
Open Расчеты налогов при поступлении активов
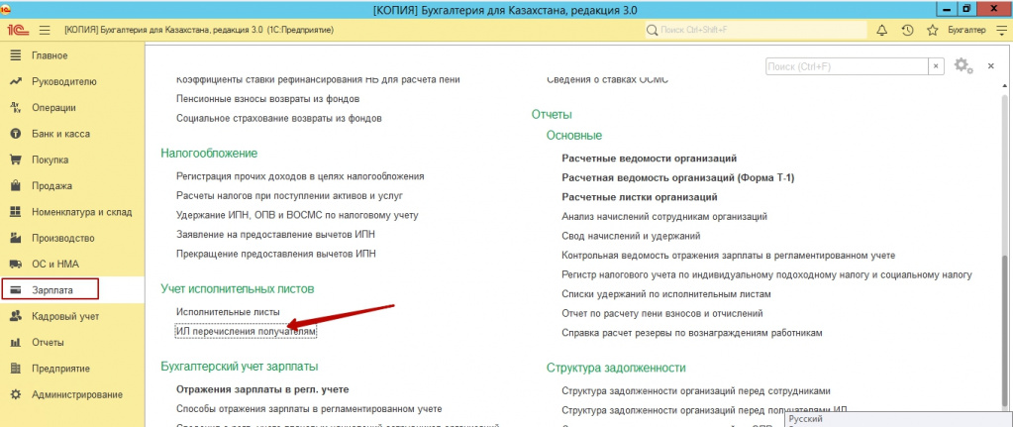coord(290,195)
